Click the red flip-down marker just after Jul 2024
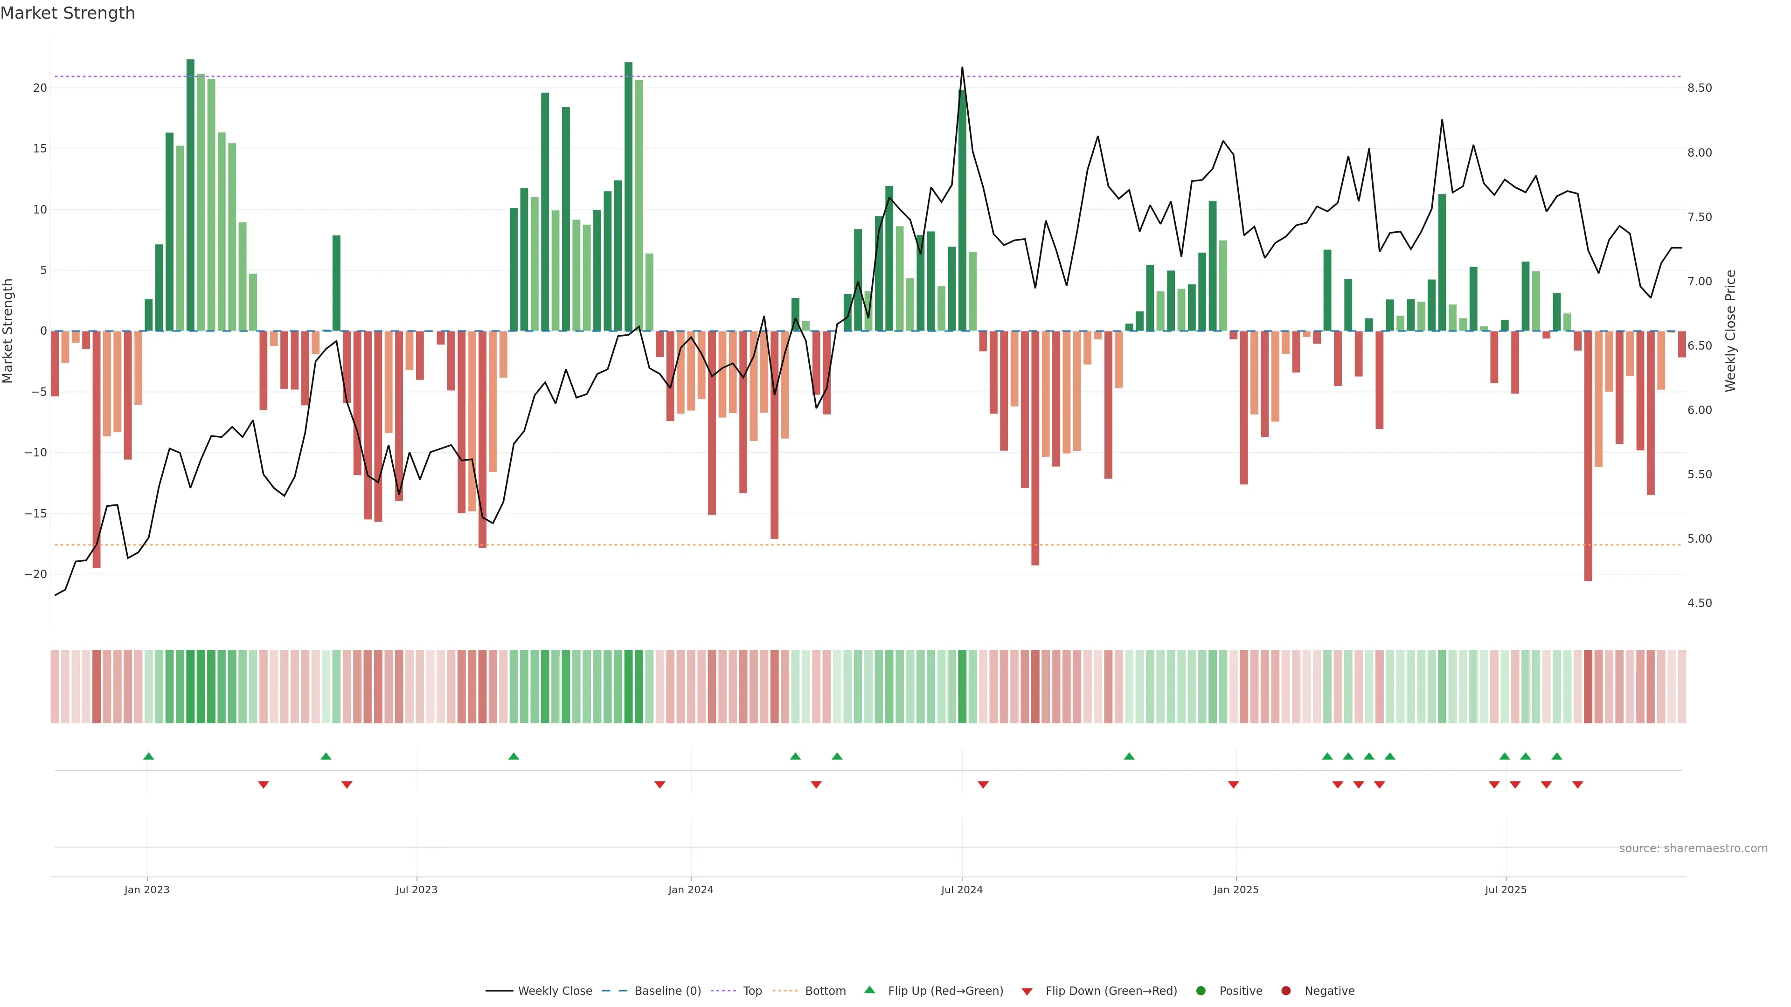 click(x=983, y=785)
